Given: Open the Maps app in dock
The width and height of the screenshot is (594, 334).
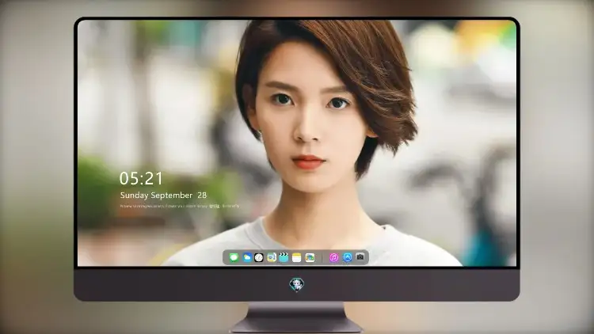Looking at the screenshot, I should click(x=271, y=257).
